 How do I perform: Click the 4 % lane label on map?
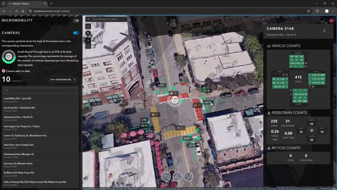coord(144,120)
